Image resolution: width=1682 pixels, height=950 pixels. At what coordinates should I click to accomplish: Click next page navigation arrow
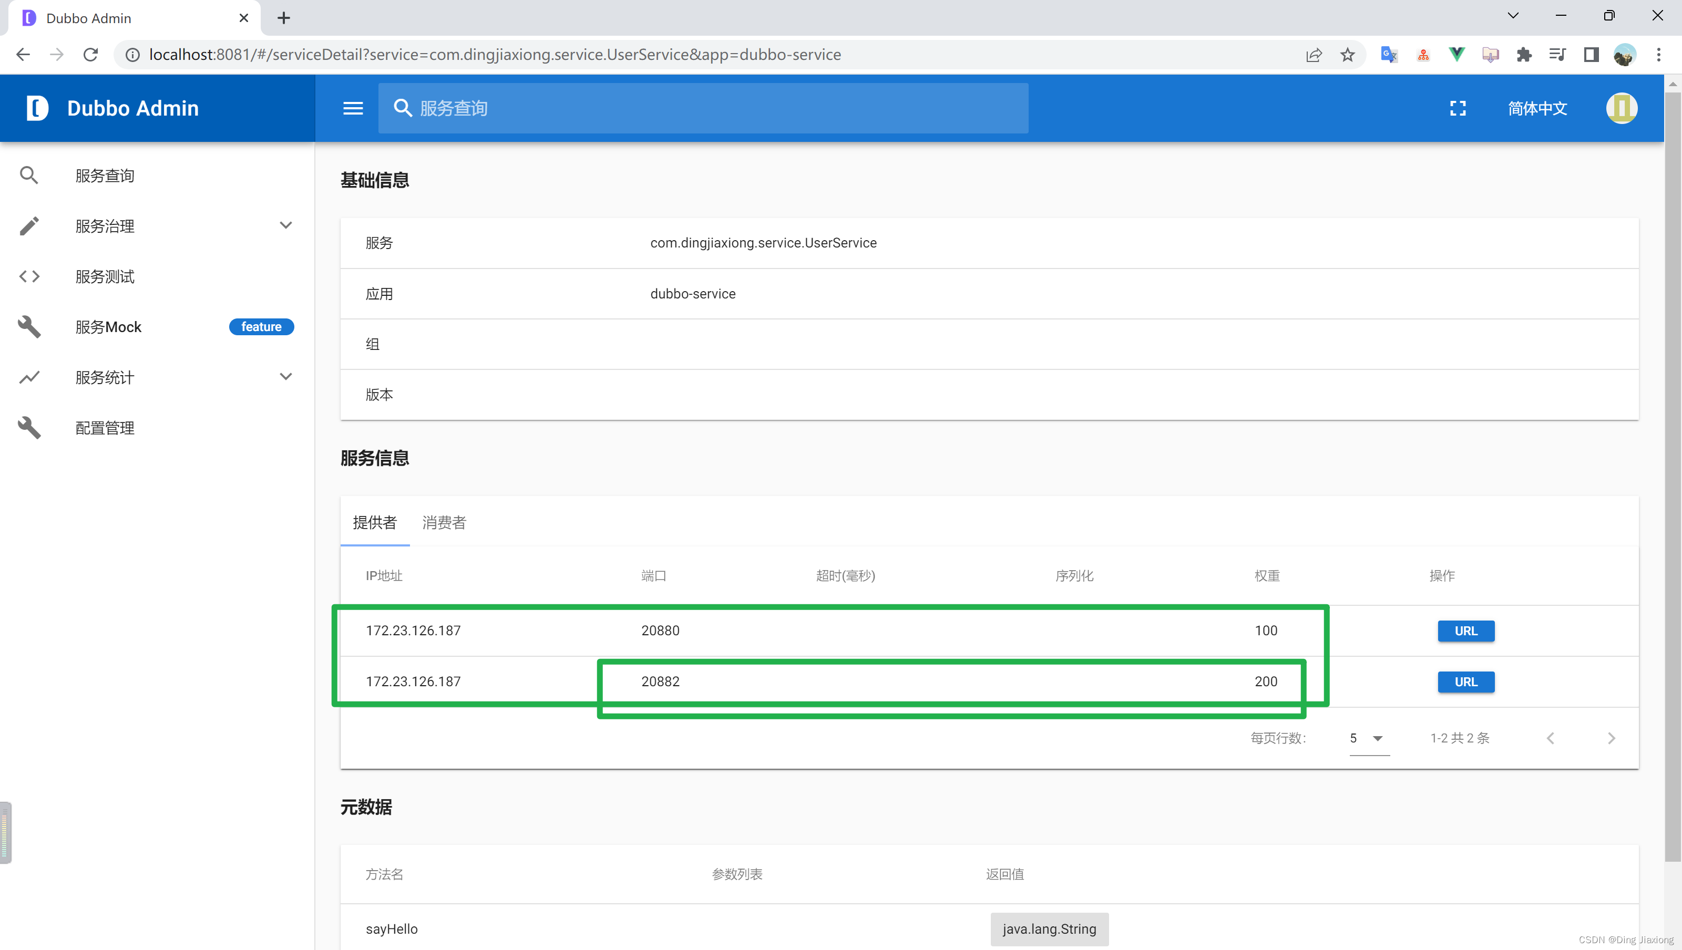pos(1612,738)
